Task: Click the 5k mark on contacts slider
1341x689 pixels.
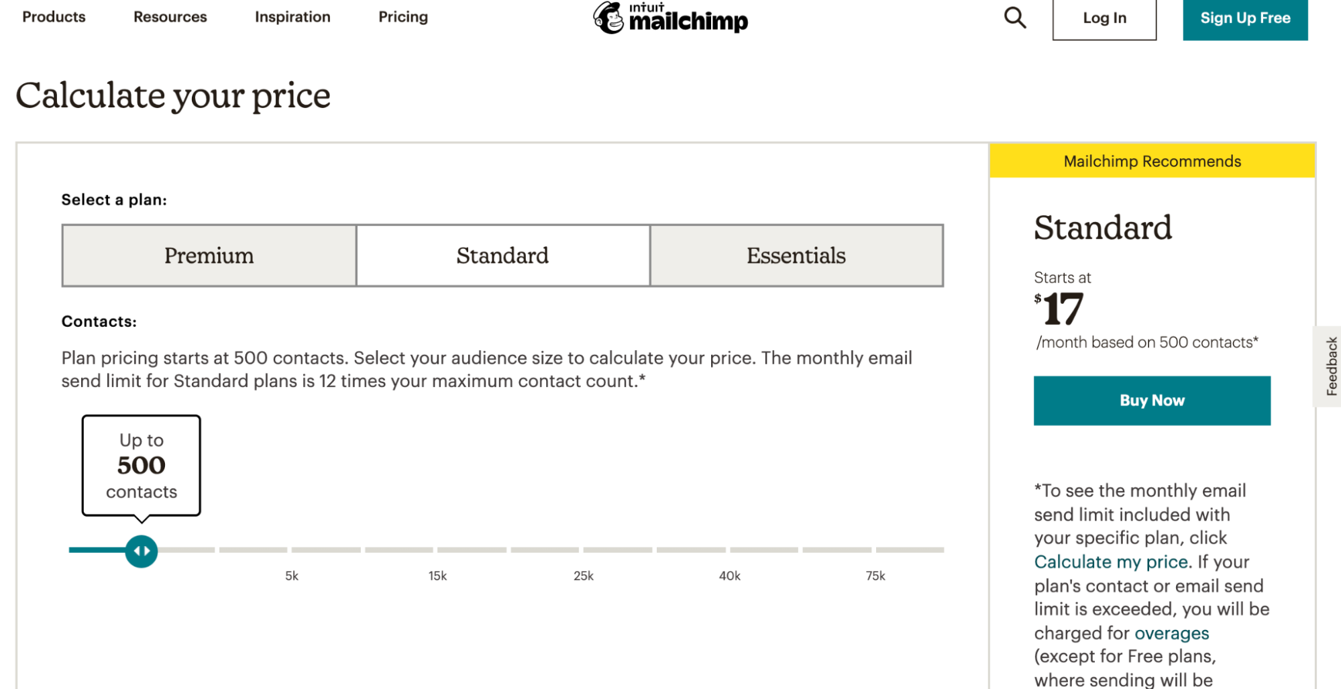Action: pyautogui.click(x=291, y=550)
